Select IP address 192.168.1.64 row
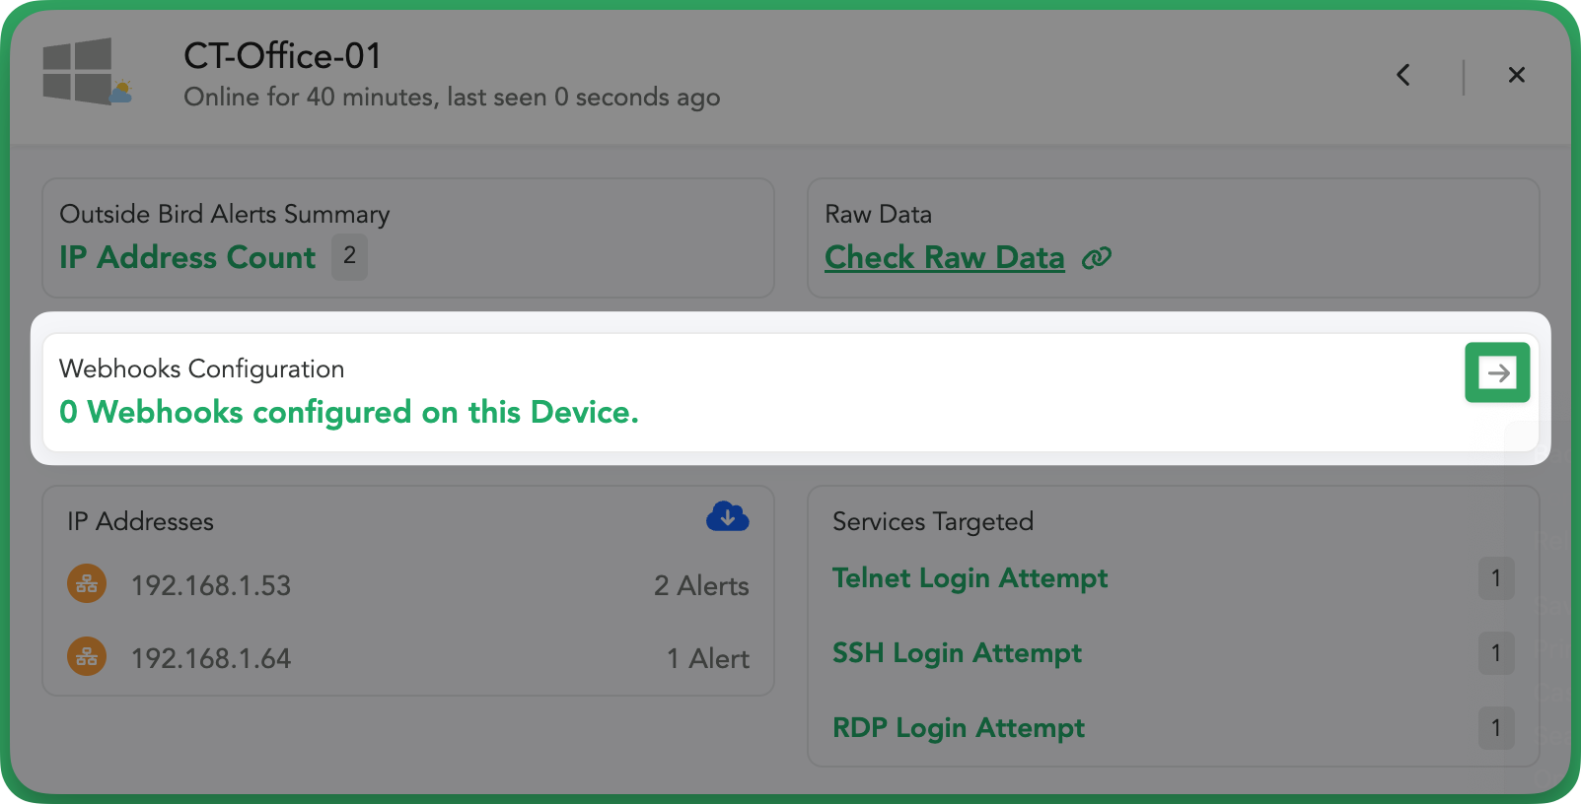Screen dimensions: 1581x804 [408, 658]
